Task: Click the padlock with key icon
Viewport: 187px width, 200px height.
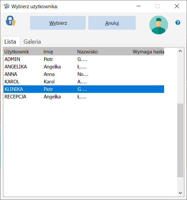Action: coord(10,21)
